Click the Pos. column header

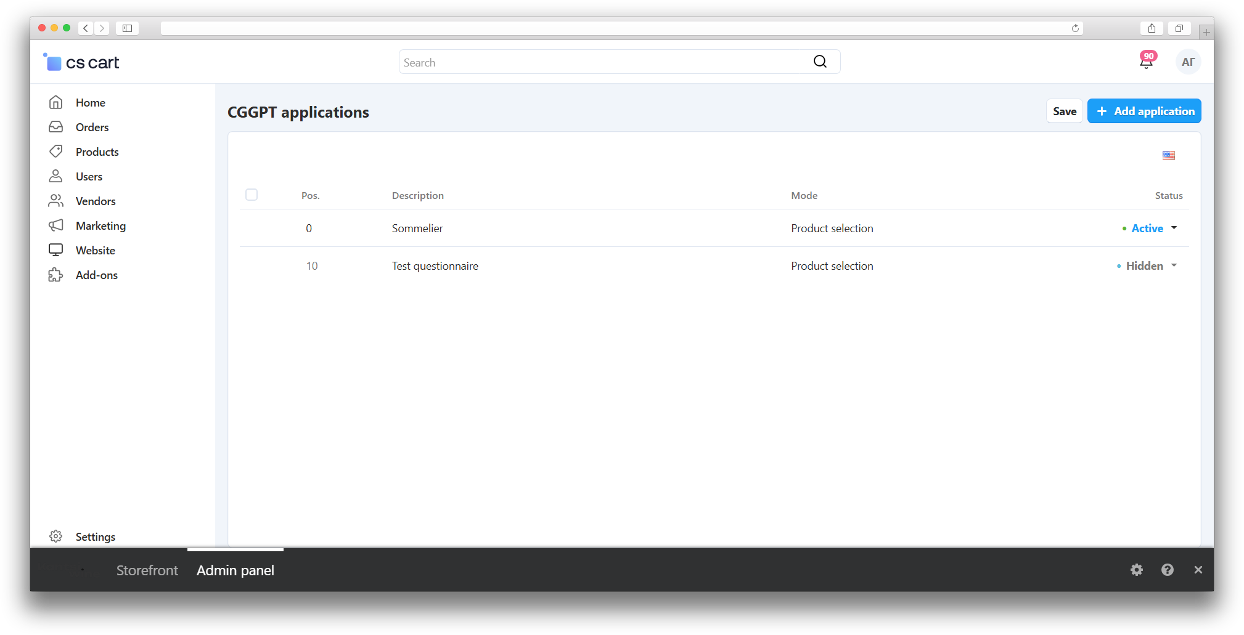pyautogui.click(x=311, y=195)
